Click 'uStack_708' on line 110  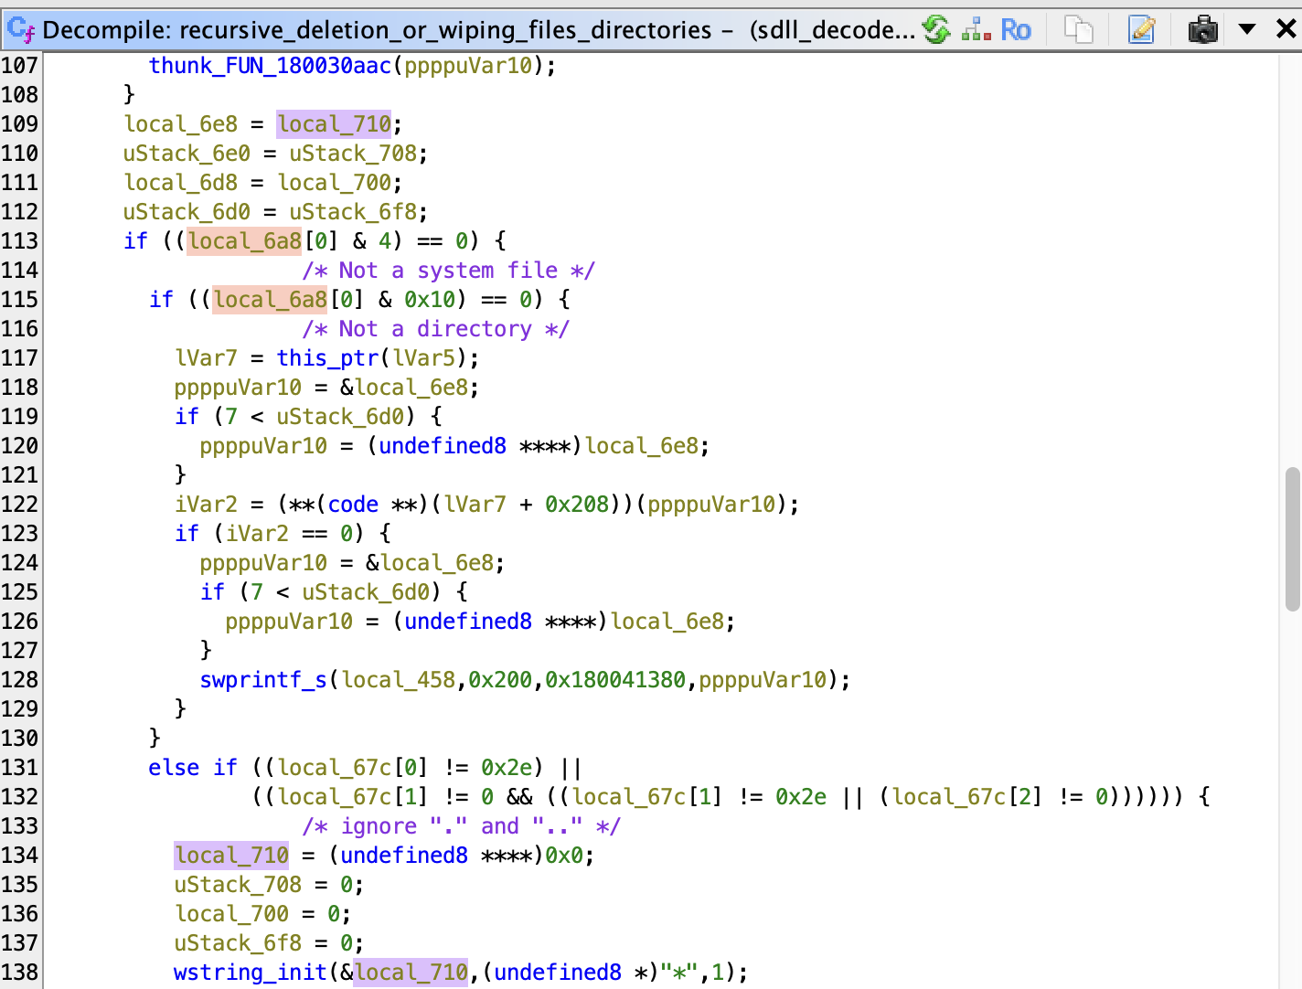[x=353, y=154]
